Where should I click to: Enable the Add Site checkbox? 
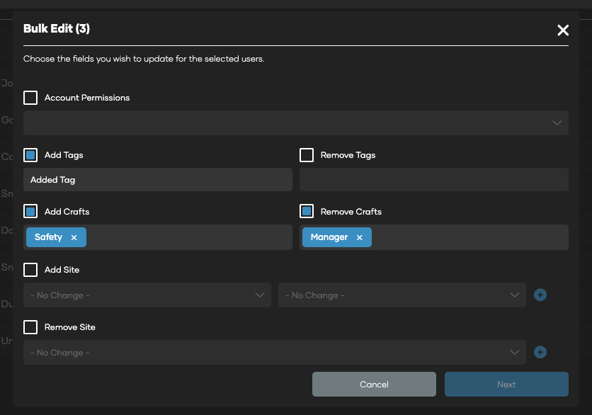30,270
